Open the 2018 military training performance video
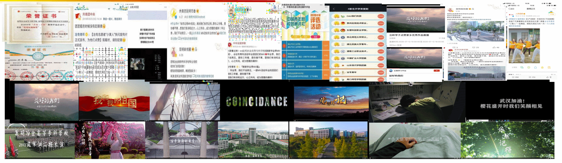 click(40, 140)
